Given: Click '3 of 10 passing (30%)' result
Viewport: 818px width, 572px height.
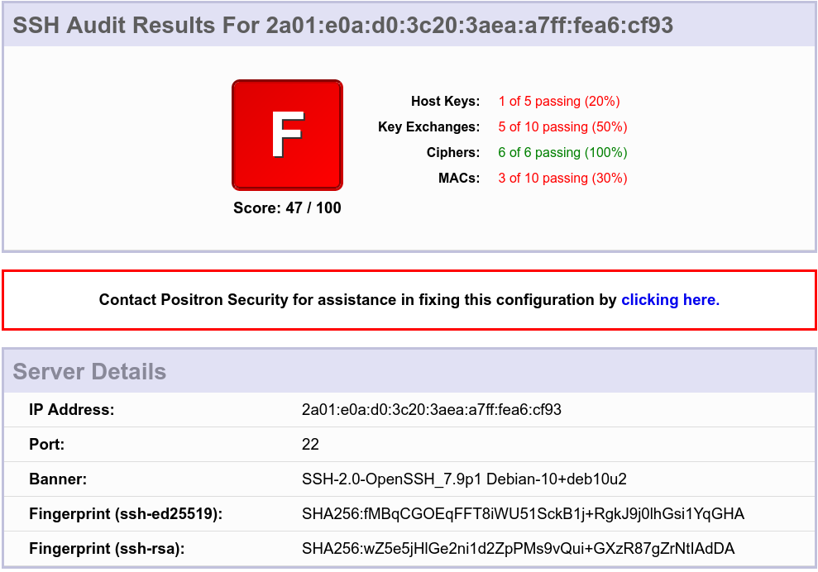Looking at the screenshot, I should click(562, 179).
